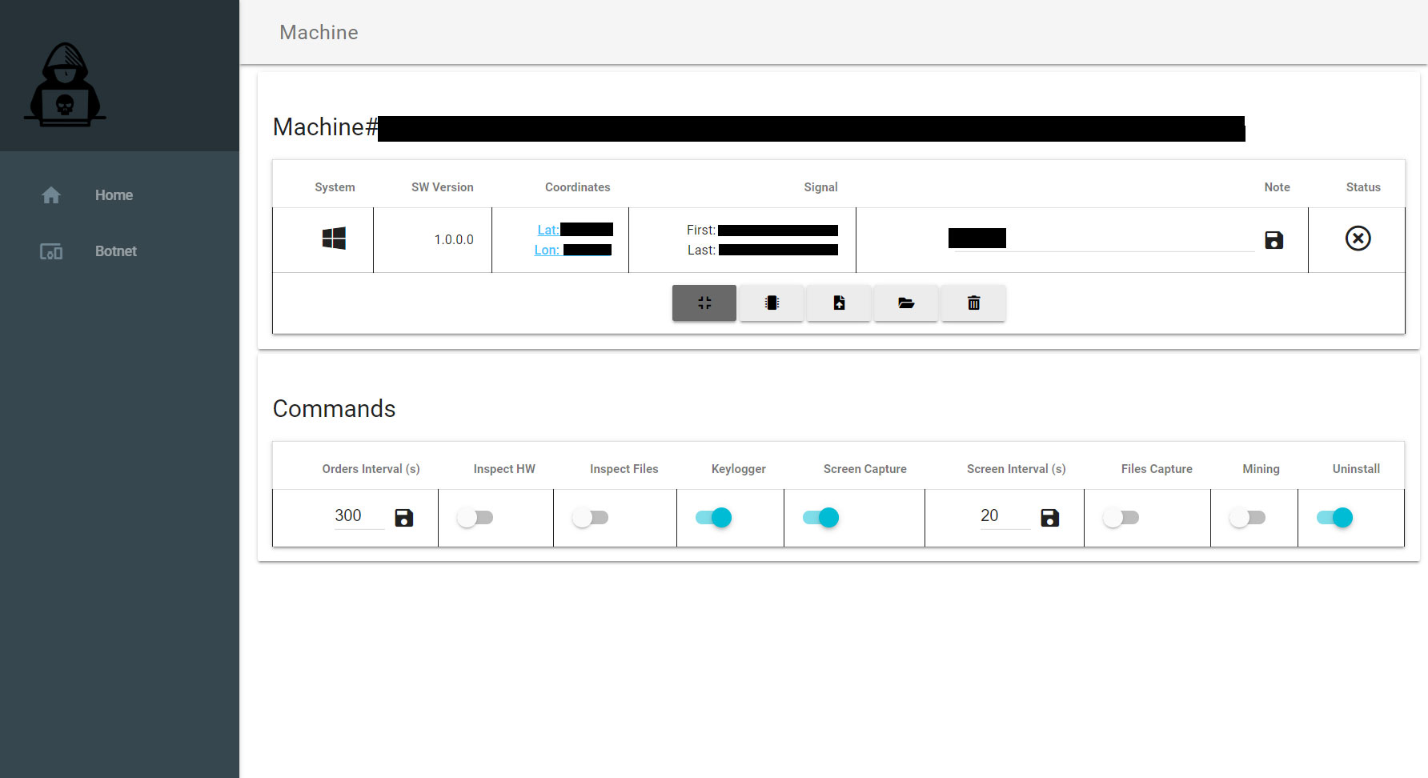Open the Lat: coordinate link

tap(548, 230)
